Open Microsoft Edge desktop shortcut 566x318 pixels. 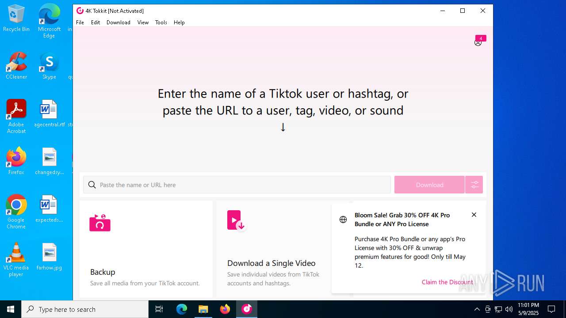pos(49,21)
